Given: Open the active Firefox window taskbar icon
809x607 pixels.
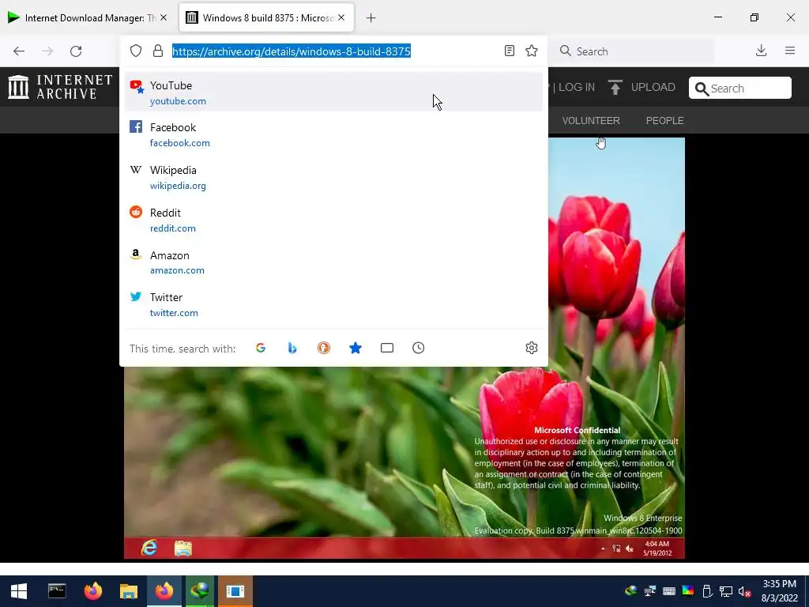Looking at the screenshot, I should pos(164,591).
